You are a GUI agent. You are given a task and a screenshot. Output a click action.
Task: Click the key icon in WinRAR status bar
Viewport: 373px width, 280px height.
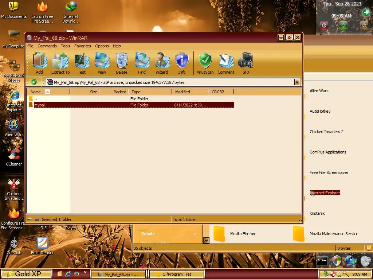37,219
